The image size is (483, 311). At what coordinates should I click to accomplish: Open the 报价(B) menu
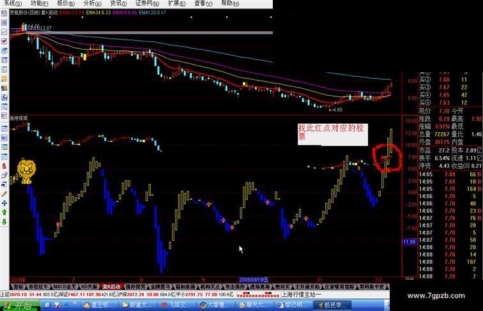click(x=66, y=3)
